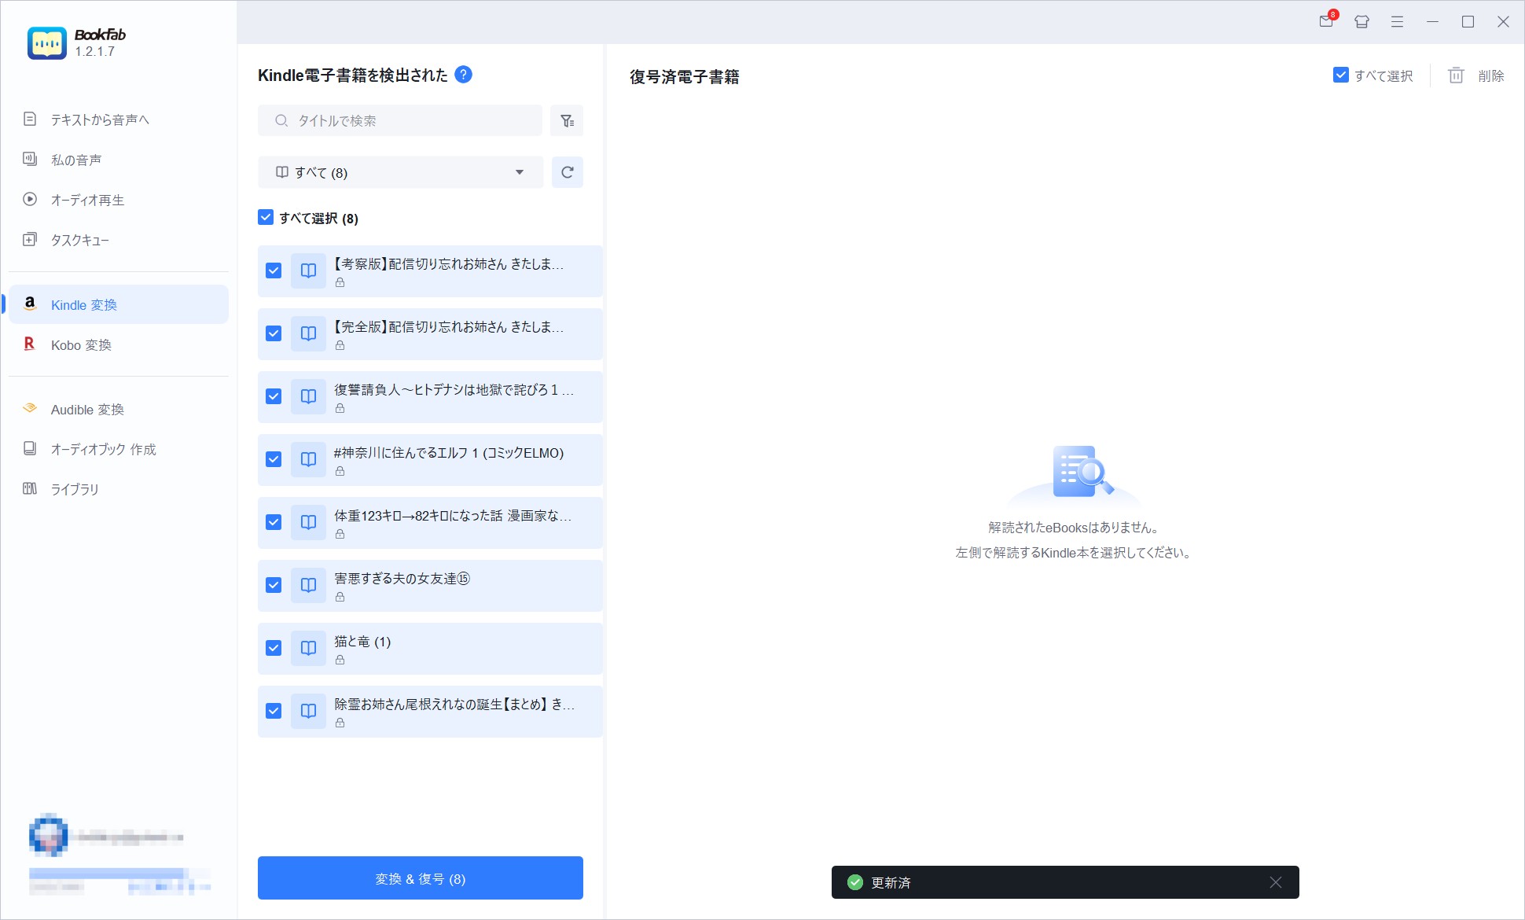Refresh the Kindle book list

tap(567, 172)
